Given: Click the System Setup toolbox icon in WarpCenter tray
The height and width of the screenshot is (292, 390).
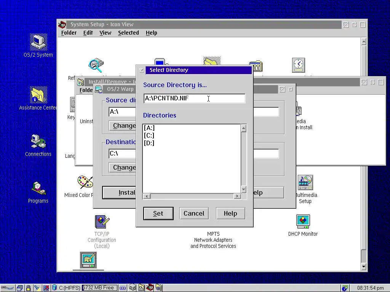Looking at the screenshot, I should coord(150,287).
